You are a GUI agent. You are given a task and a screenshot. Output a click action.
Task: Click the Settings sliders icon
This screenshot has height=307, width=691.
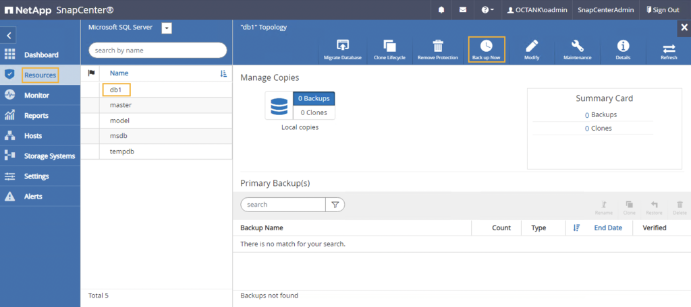click(9, 176)
